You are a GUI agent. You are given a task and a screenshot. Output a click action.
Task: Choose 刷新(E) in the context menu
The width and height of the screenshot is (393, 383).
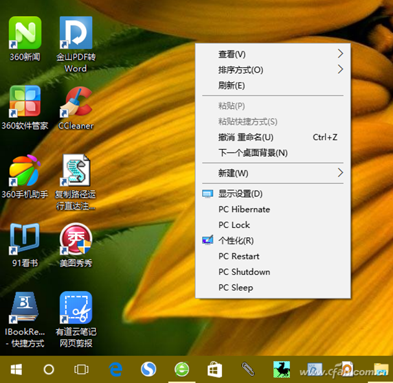(x=232, y=86)
